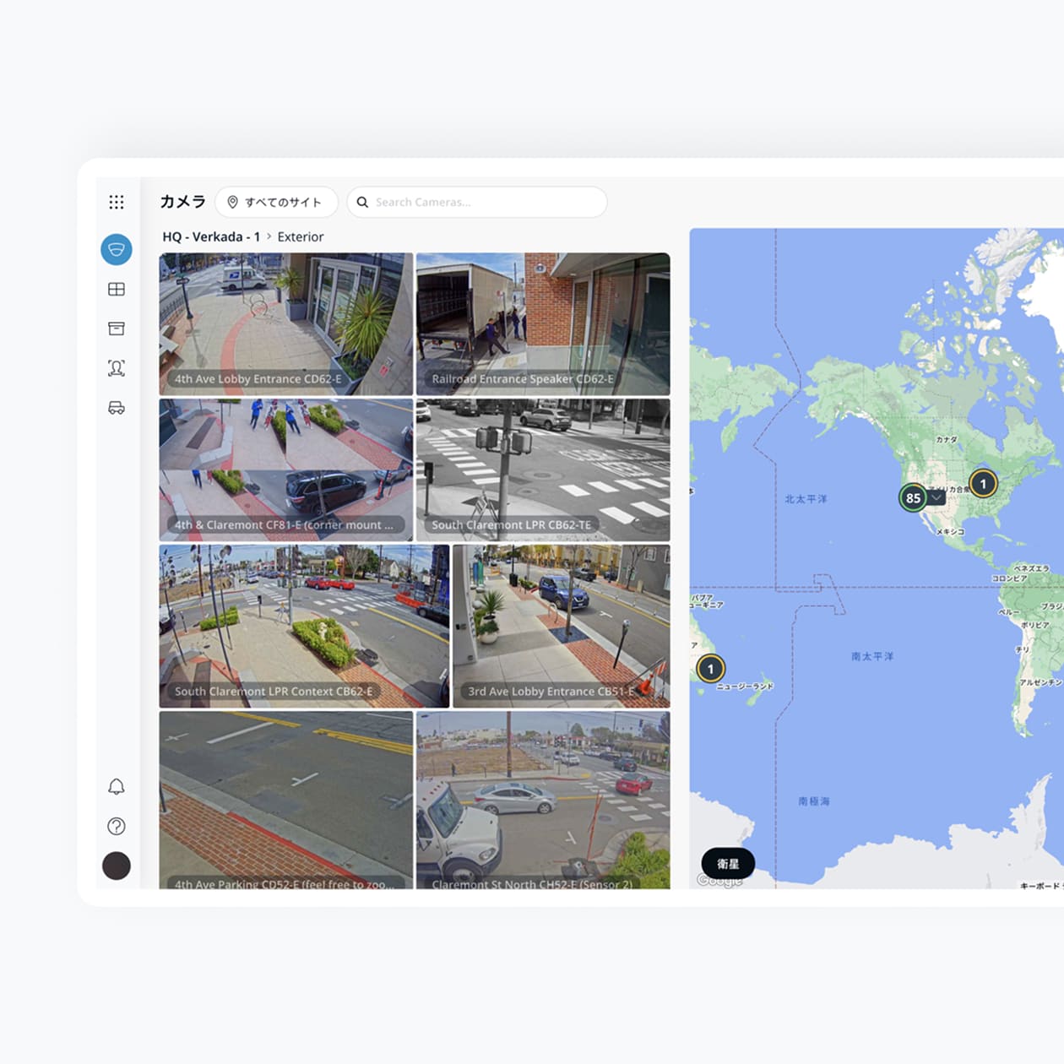Open the user profile avatar
Image resolution: width=1064 pixels, height=1064 pixels.
(x=117, y=866)
